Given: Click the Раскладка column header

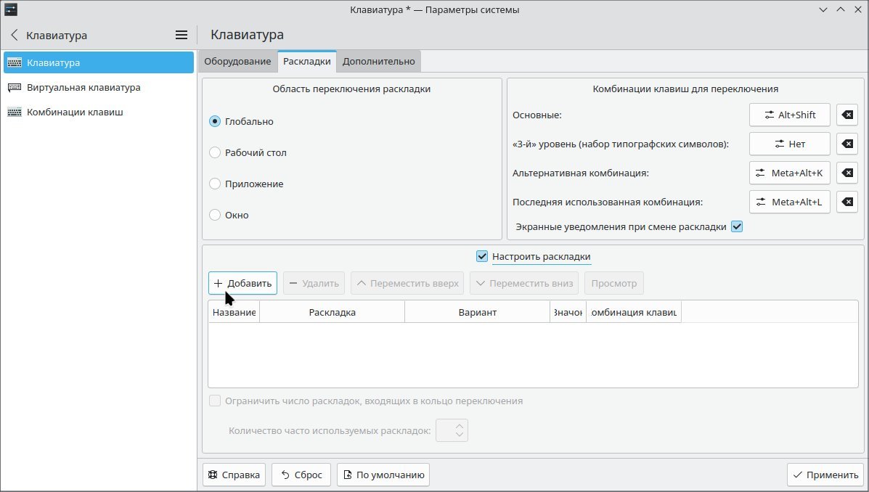Looking at the screenshot, I should pos(331,311).
